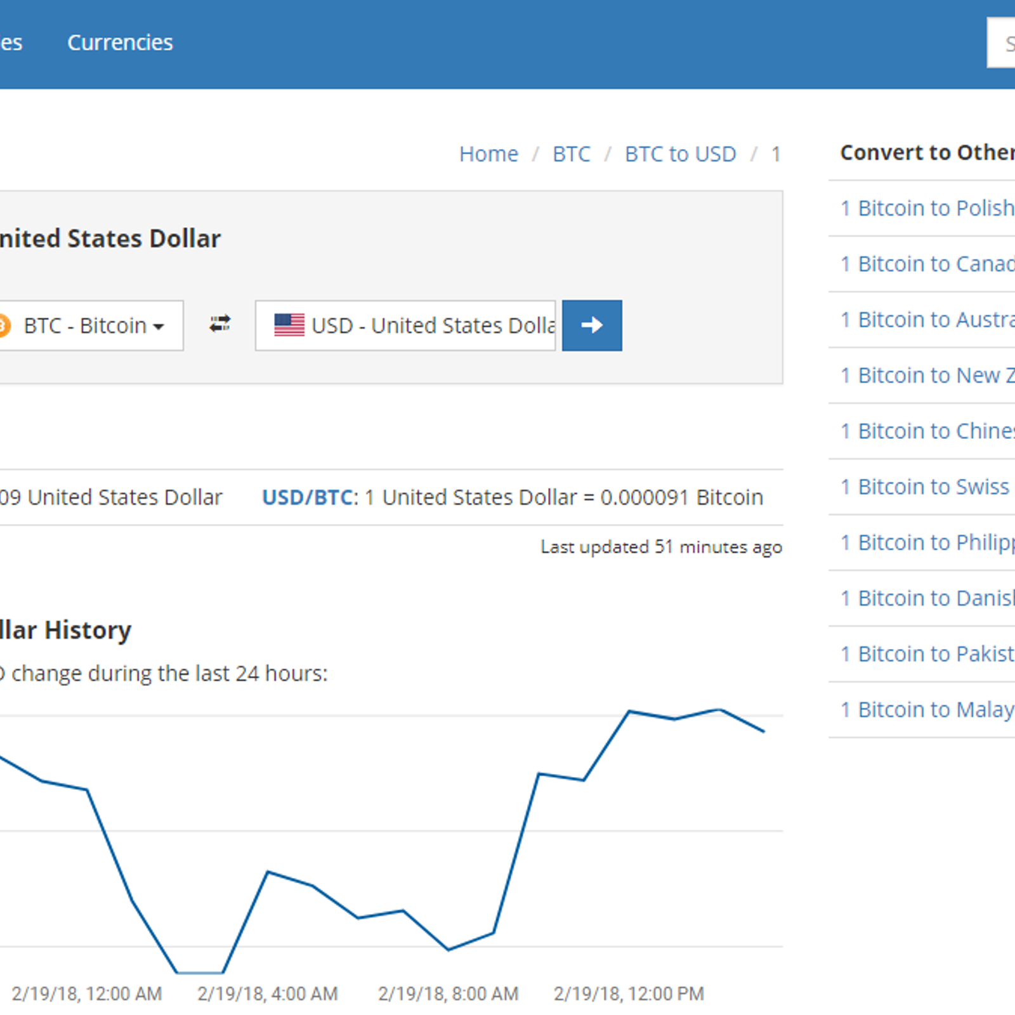This screenshot has height=1015, width=1015.
Task: Open 1 Bitcoin to Philippine conversion link
Action: (927, 542)
